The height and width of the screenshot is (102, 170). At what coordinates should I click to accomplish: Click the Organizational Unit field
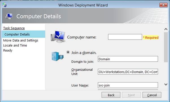pos(128,71)
